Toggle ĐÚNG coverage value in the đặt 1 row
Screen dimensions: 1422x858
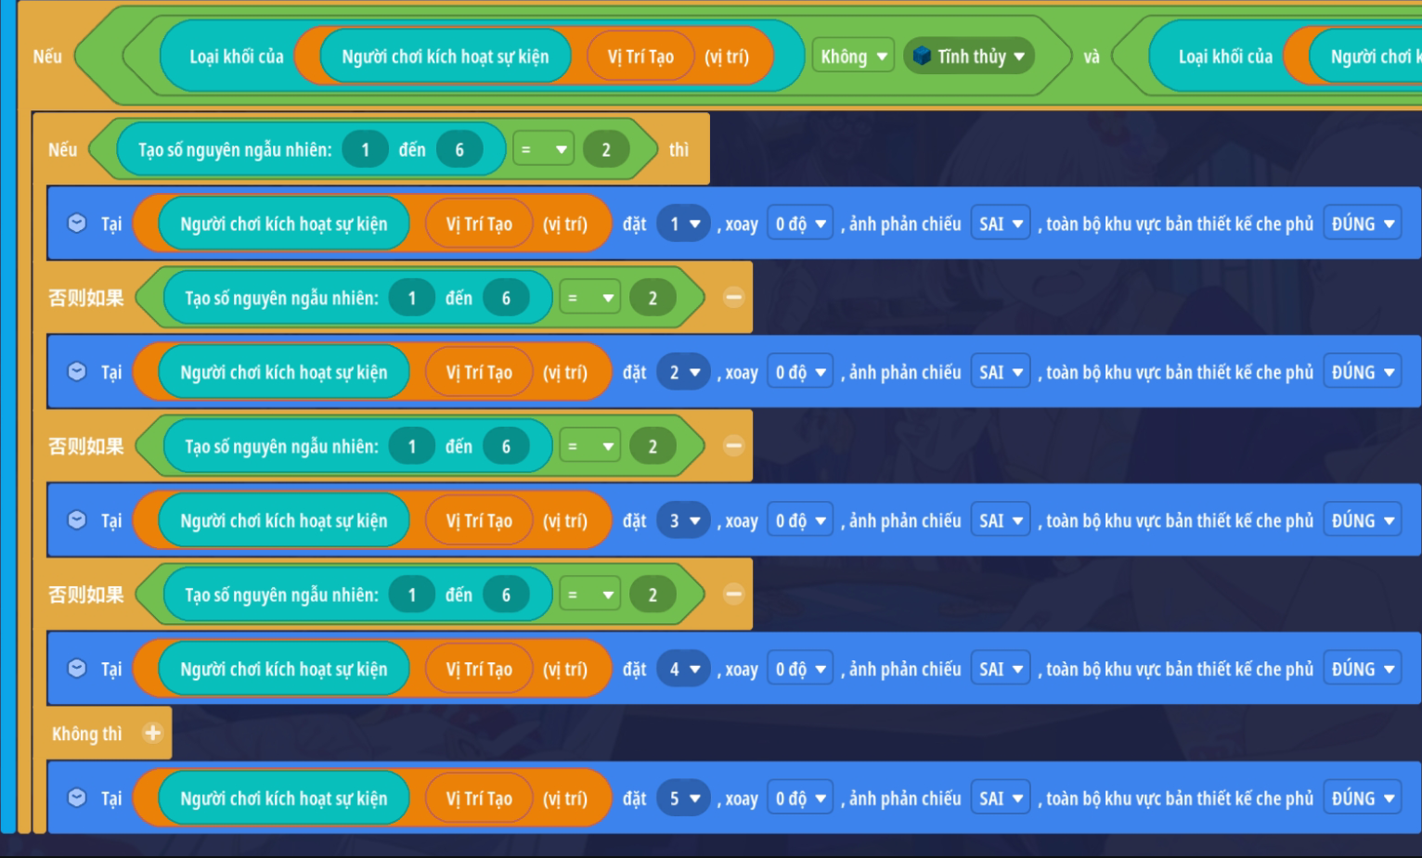tap(1362, 224)
